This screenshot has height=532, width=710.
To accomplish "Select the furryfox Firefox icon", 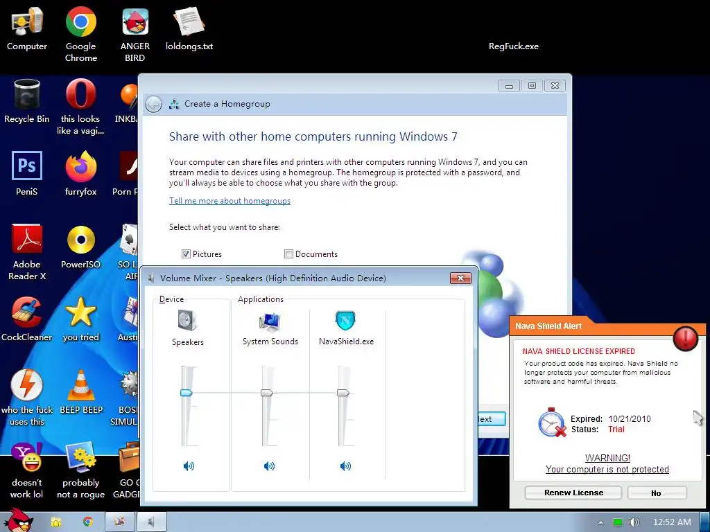I will [80, 174].
